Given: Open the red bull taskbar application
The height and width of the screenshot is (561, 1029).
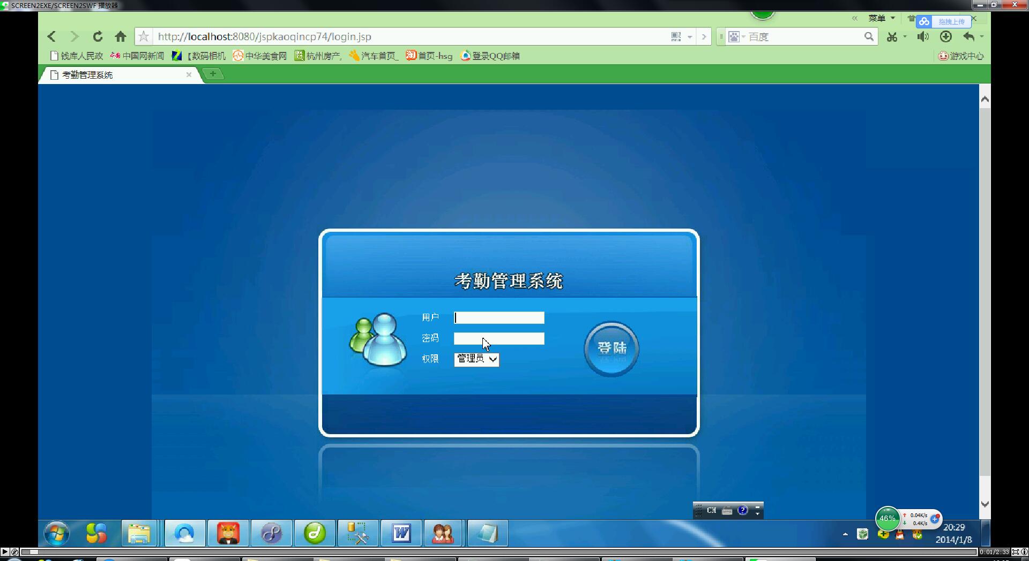Looking at the screenshot, I should pyautogui.click(x=228, y=533).
